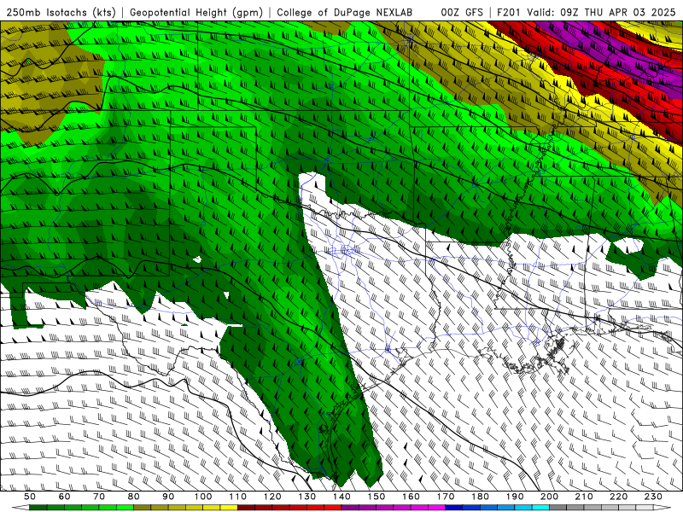Click the legend value 220
This screenshot has width=683, height=512.
618,497
